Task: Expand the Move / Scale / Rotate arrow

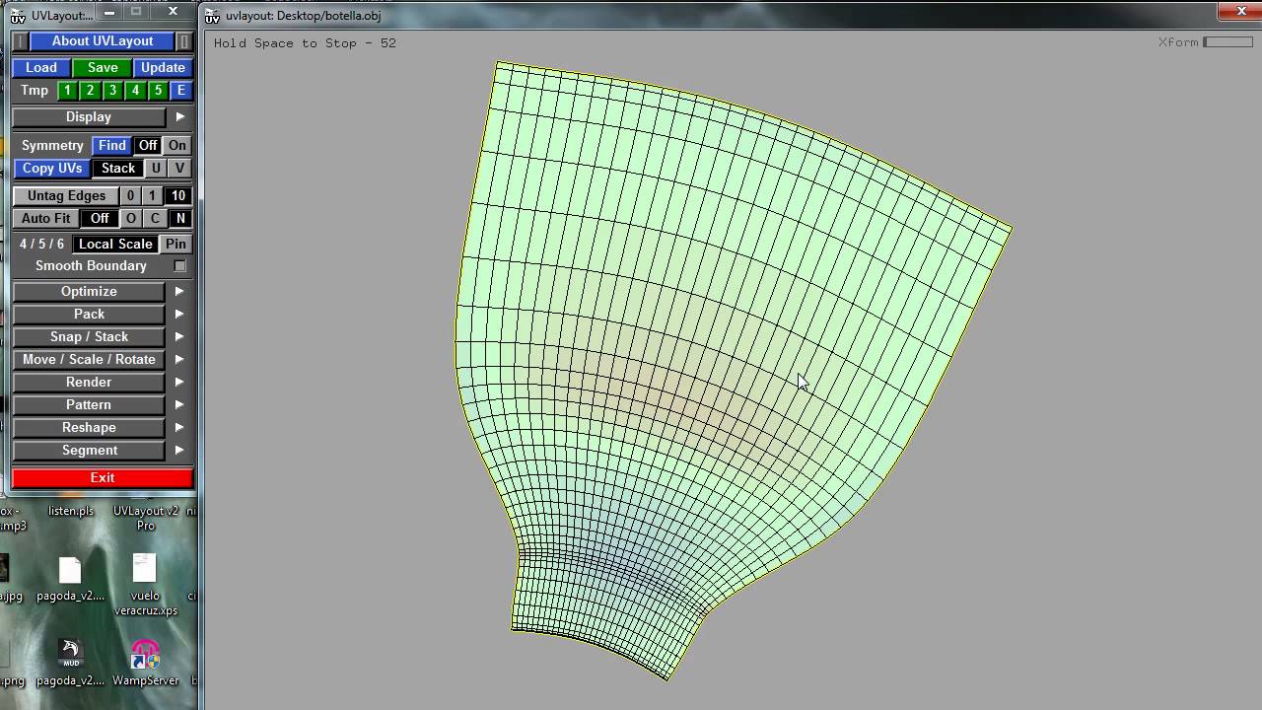Action: pyautogui.click(x=179, y=359)
